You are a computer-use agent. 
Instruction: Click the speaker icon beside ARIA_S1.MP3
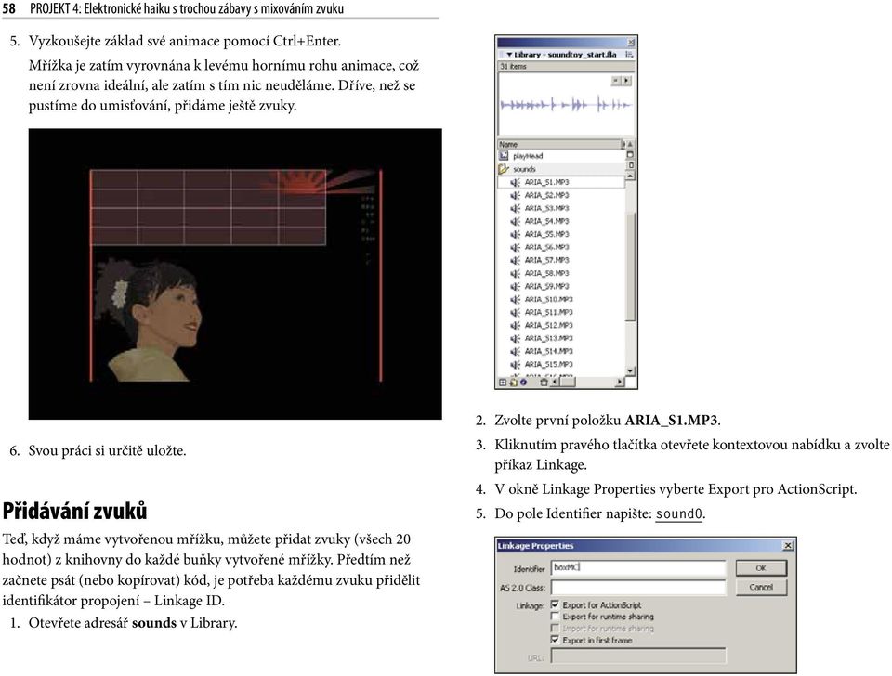(x=516, y=183)
